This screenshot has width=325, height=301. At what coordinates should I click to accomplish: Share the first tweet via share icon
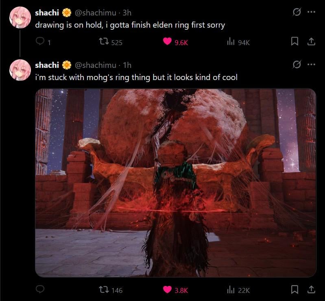(311, 41)
